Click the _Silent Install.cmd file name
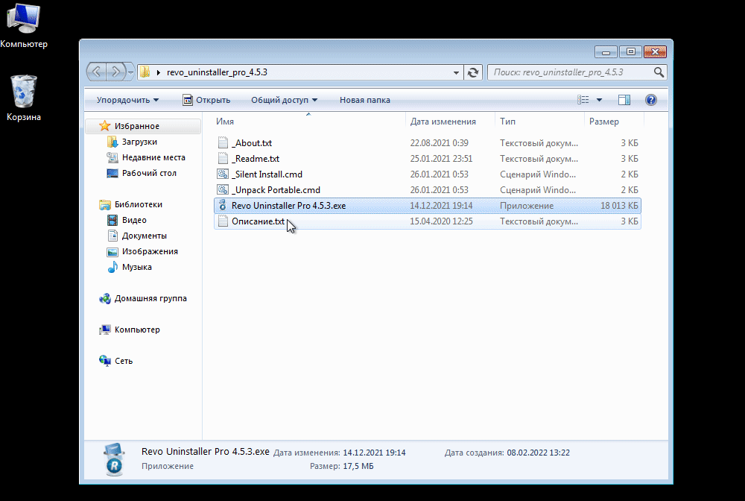The height and width of the screenshot is (501, 745). (x=267, y=174)
